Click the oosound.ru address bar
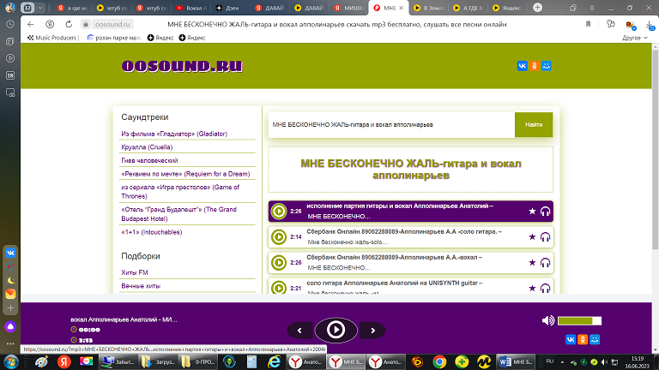 (112, 24)
